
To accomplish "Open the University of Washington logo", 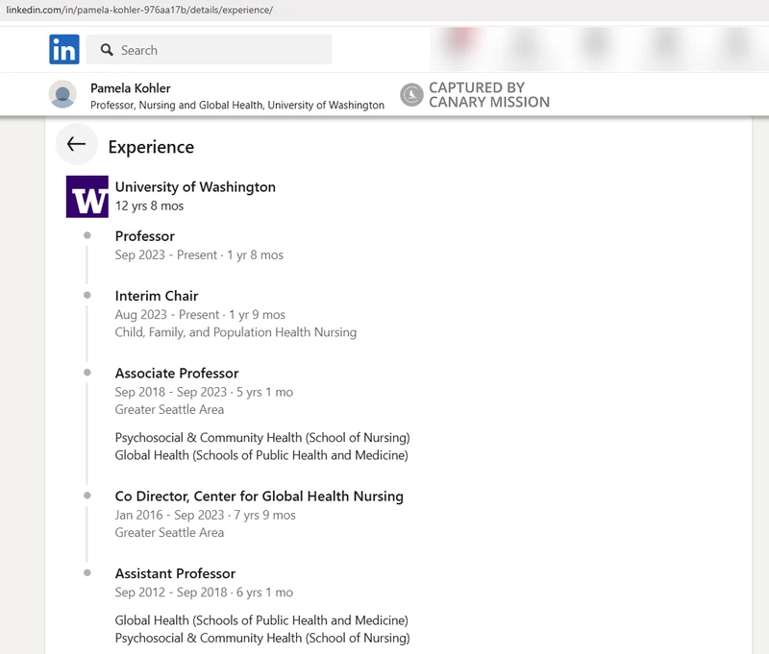I will point(87,197).
